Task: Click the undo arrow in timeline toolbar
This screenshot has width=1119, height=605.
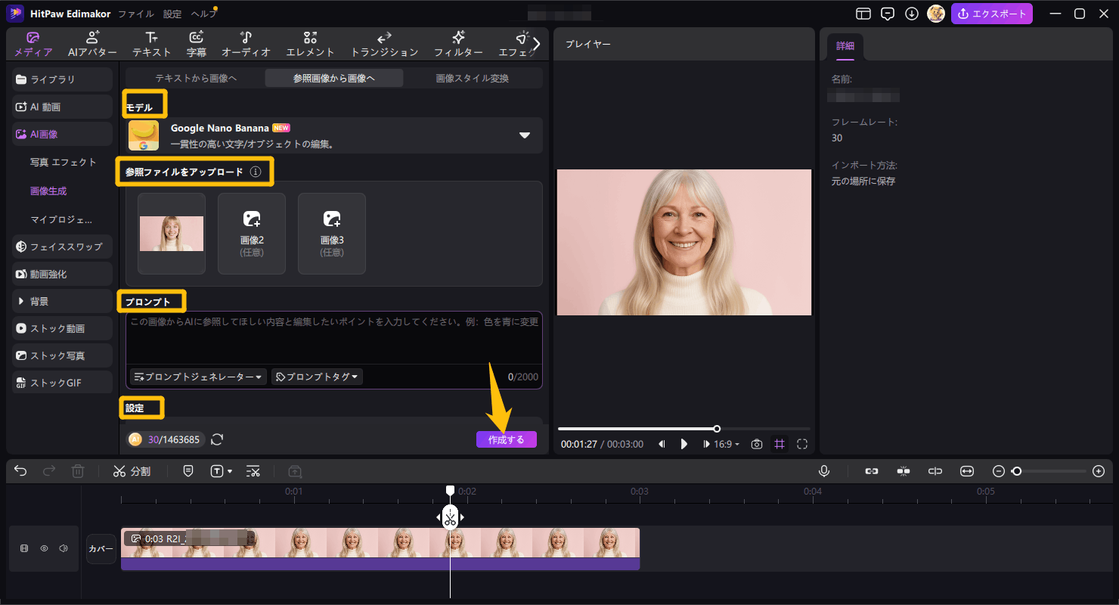Action: pyautogui.click(x=20, y=471)
